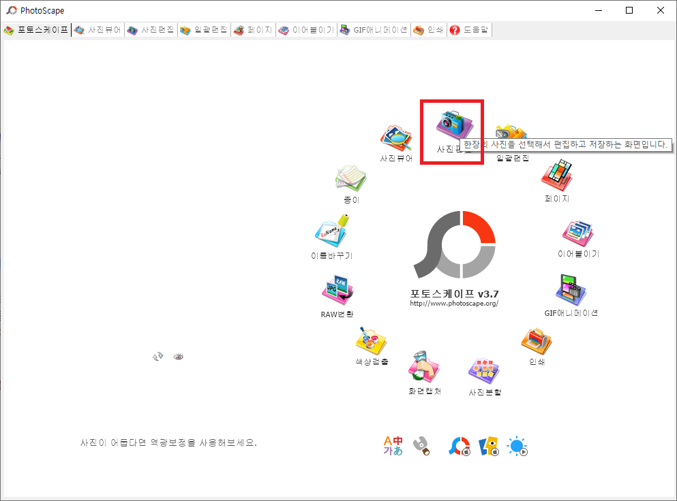Click the tip text about 역광보정
Viewport: 677px width, 501px height.
169,442
